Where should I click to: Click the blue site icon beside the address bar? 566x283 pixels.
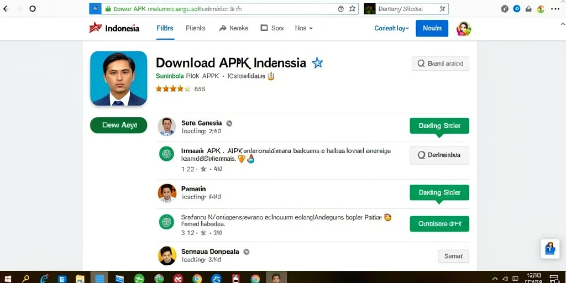(x=95, y=9)
